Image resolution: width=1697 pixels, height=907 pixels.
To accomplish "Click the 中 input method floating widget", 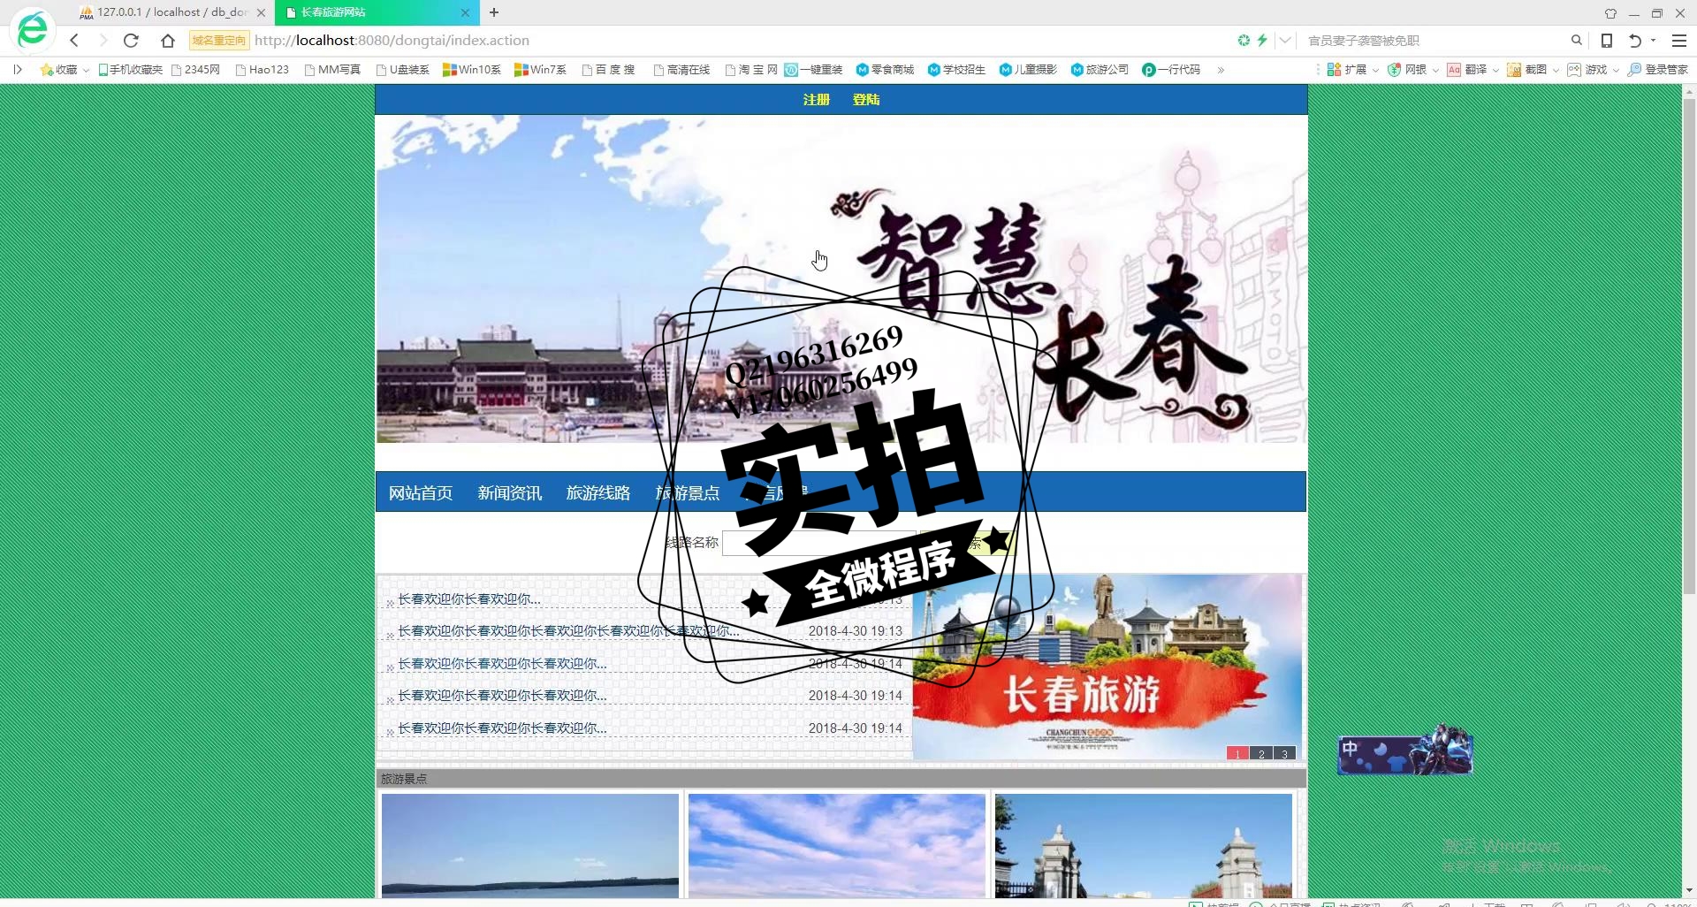I will 1405,751.
